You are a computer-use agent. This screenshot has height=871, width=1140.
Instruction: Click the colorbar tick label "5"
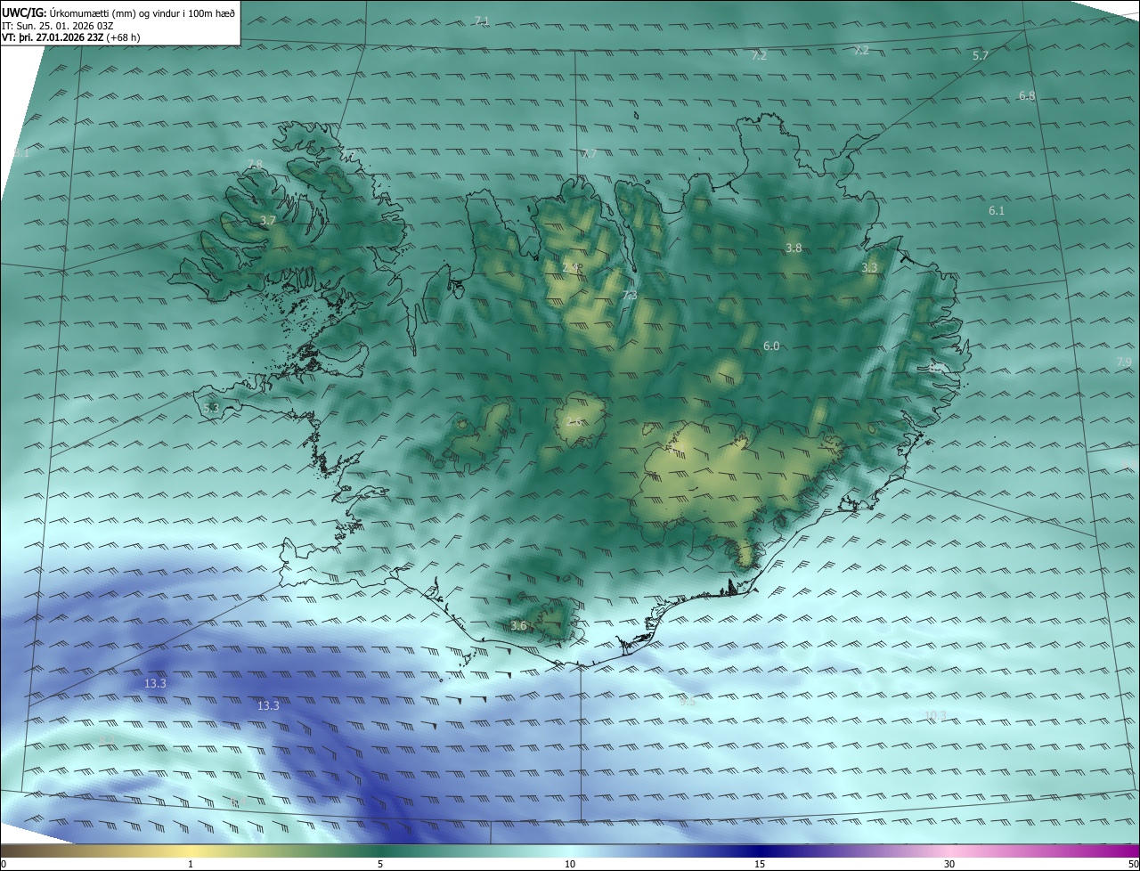point(380,864)
